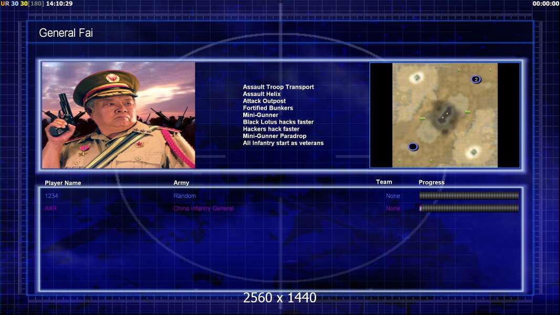
Task: Click 'All Infantry start as veterans' text
Action: [283, 143]
